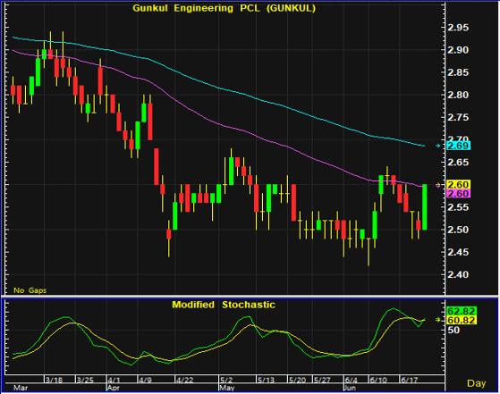Click the cyan 2.69 moving average price tag

coord(458,146)
